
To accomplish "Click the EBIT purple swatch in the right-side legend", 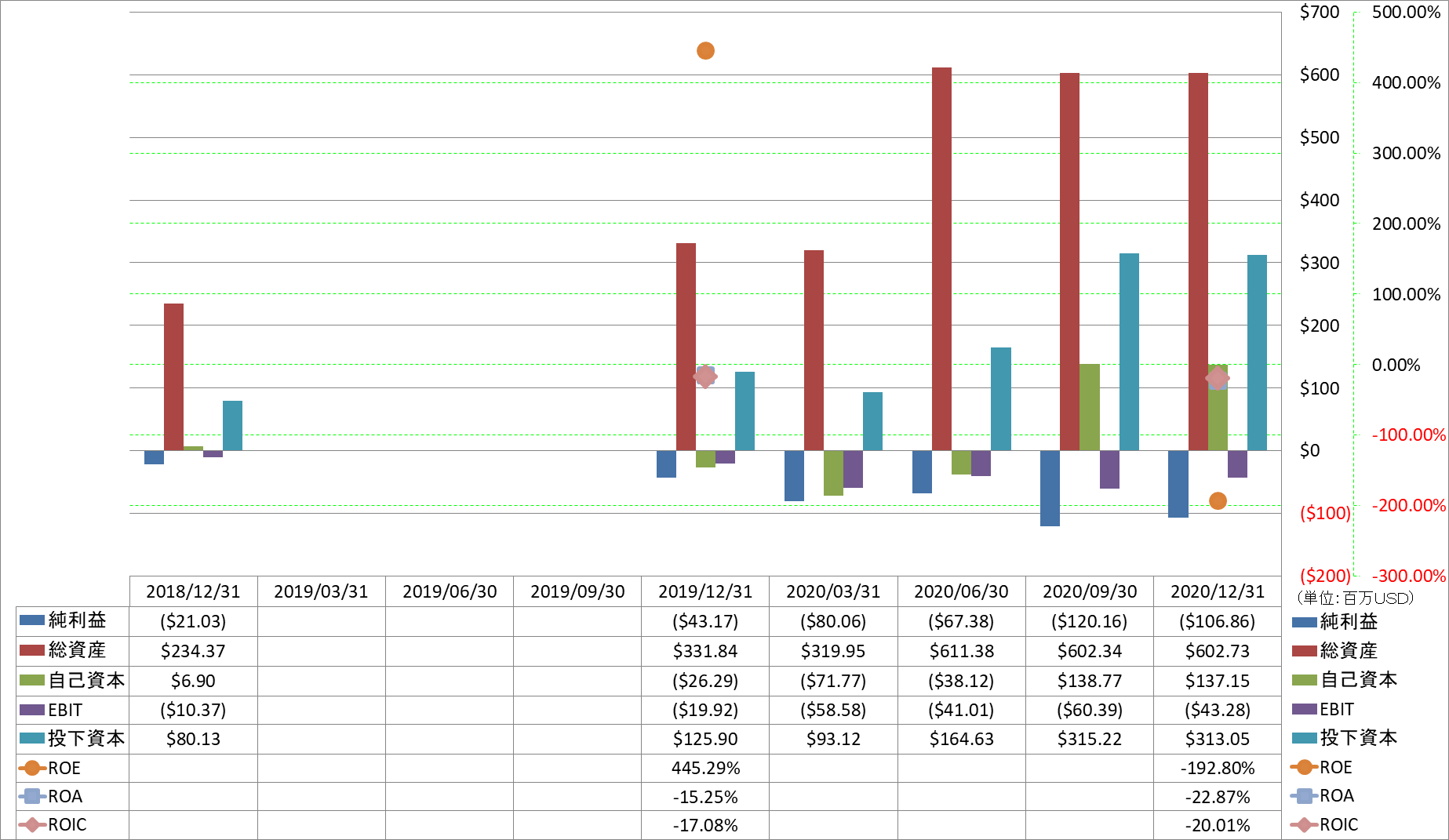I will [1304, 709].
